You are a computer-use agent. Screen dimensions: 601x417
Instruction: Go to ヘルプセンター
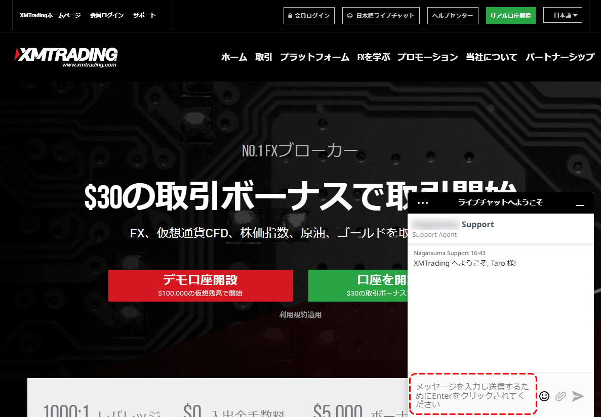click(x=453, y=16)
